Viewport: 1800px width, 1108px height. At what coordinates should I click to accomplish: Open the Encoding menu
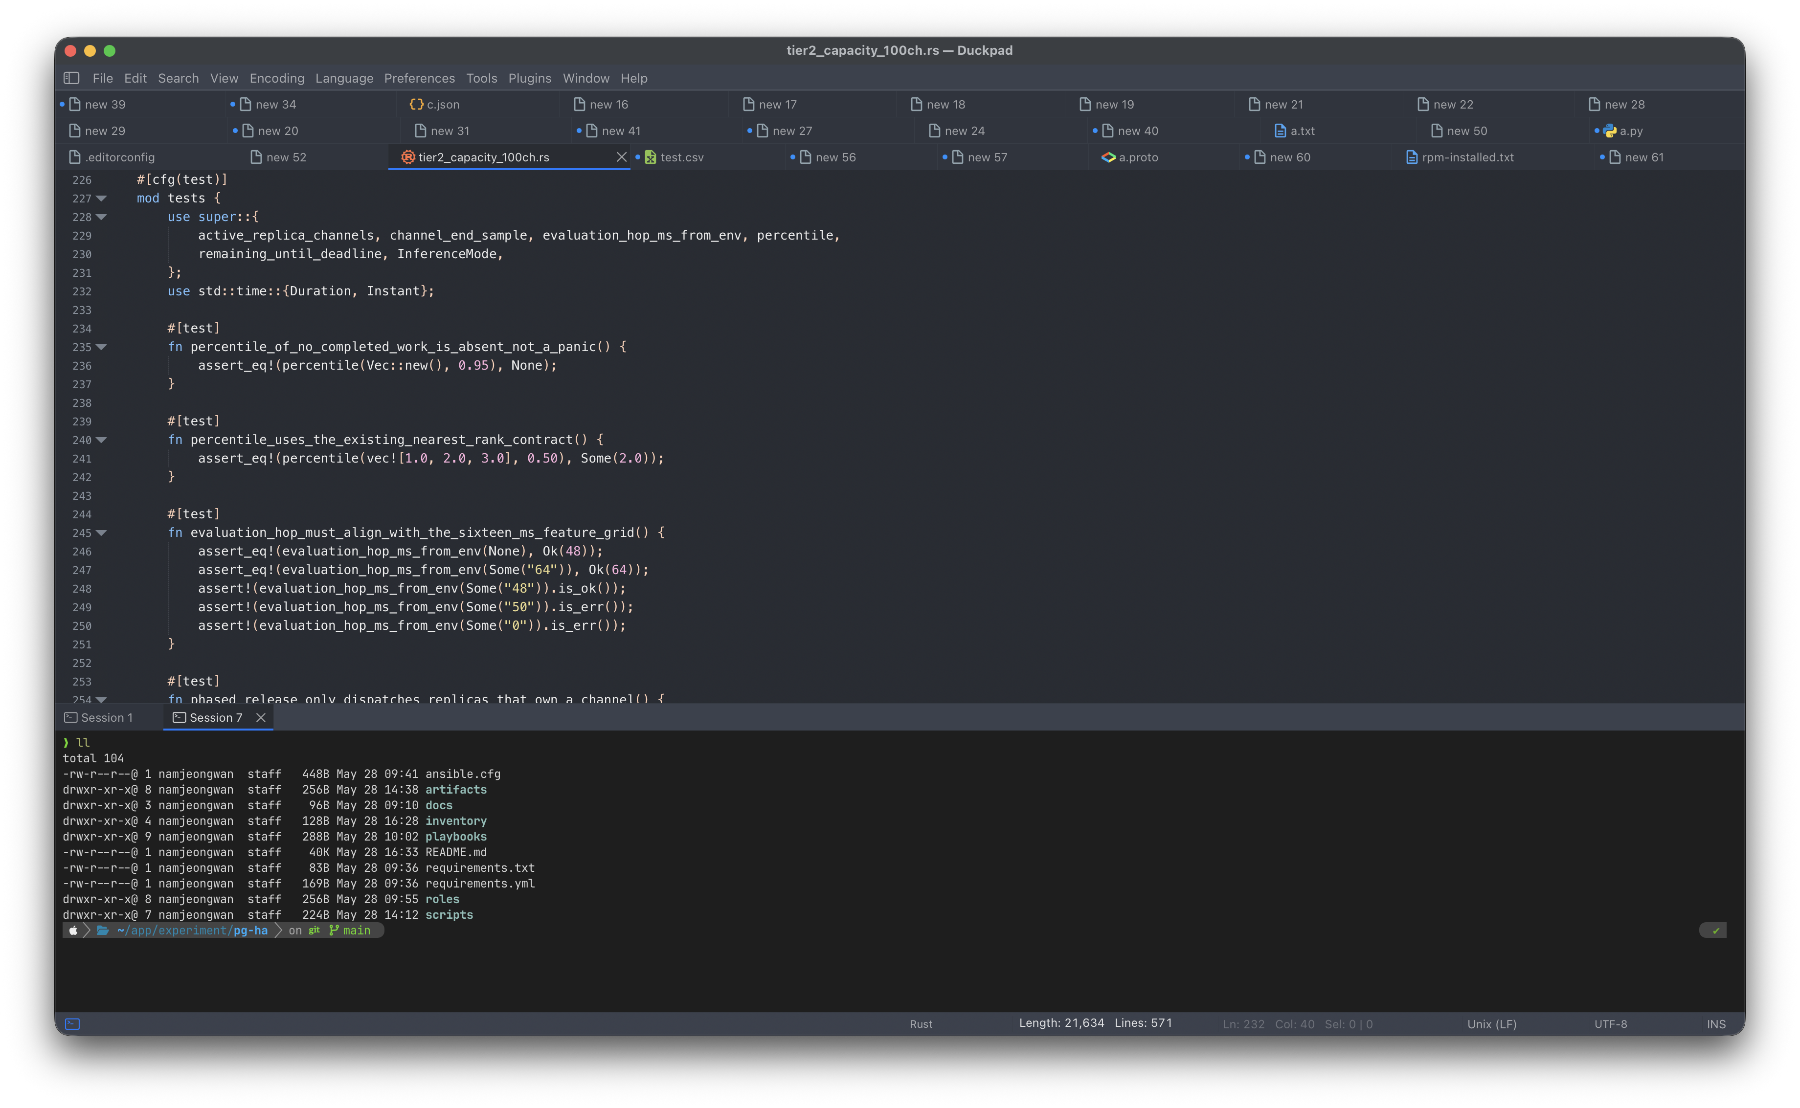tap(276, 78)
